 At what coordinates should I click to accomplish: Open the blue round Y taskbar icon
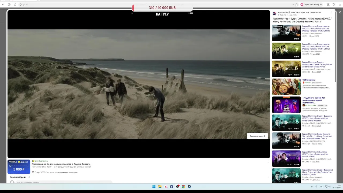tap(172, 187)
